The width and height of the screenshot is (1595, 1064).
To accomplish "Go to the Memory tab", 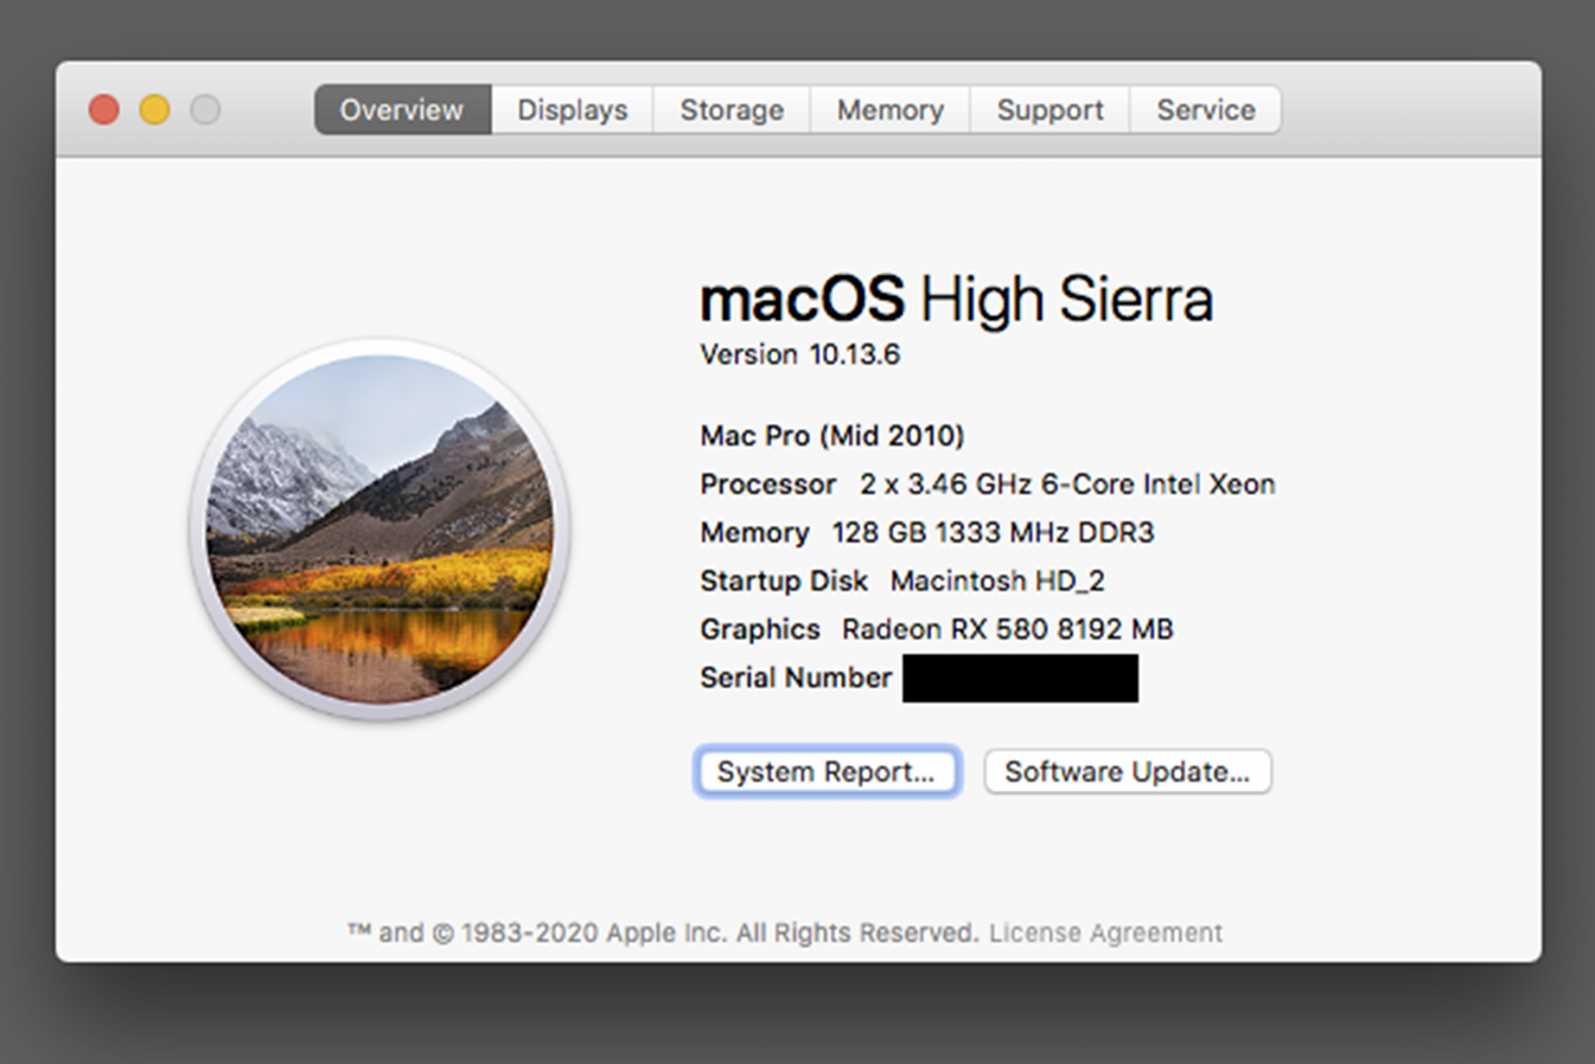I will (x=890, y=109).
